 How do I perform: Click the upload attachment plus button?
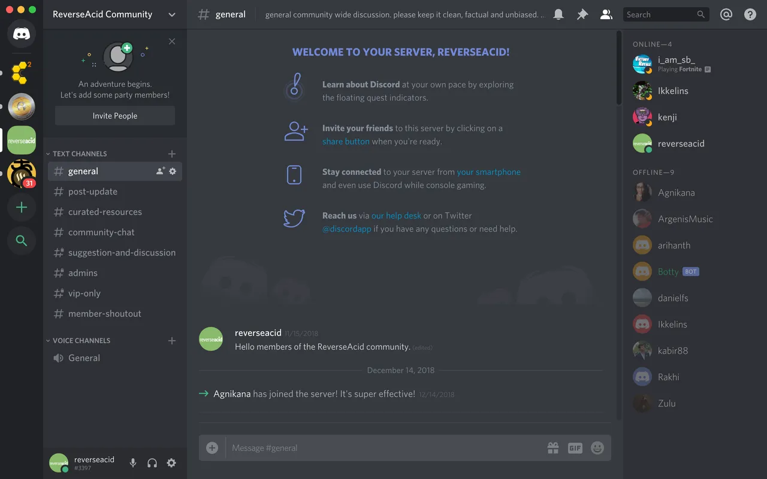tap(212, 448)
